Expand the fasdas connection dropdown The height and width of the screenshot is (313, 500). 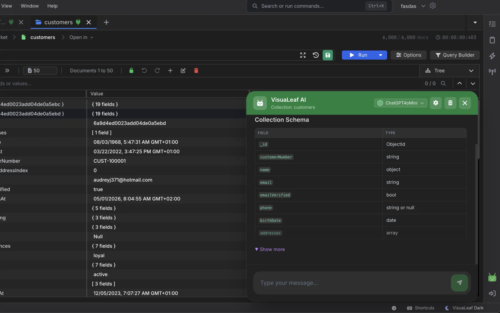(423, 6)
